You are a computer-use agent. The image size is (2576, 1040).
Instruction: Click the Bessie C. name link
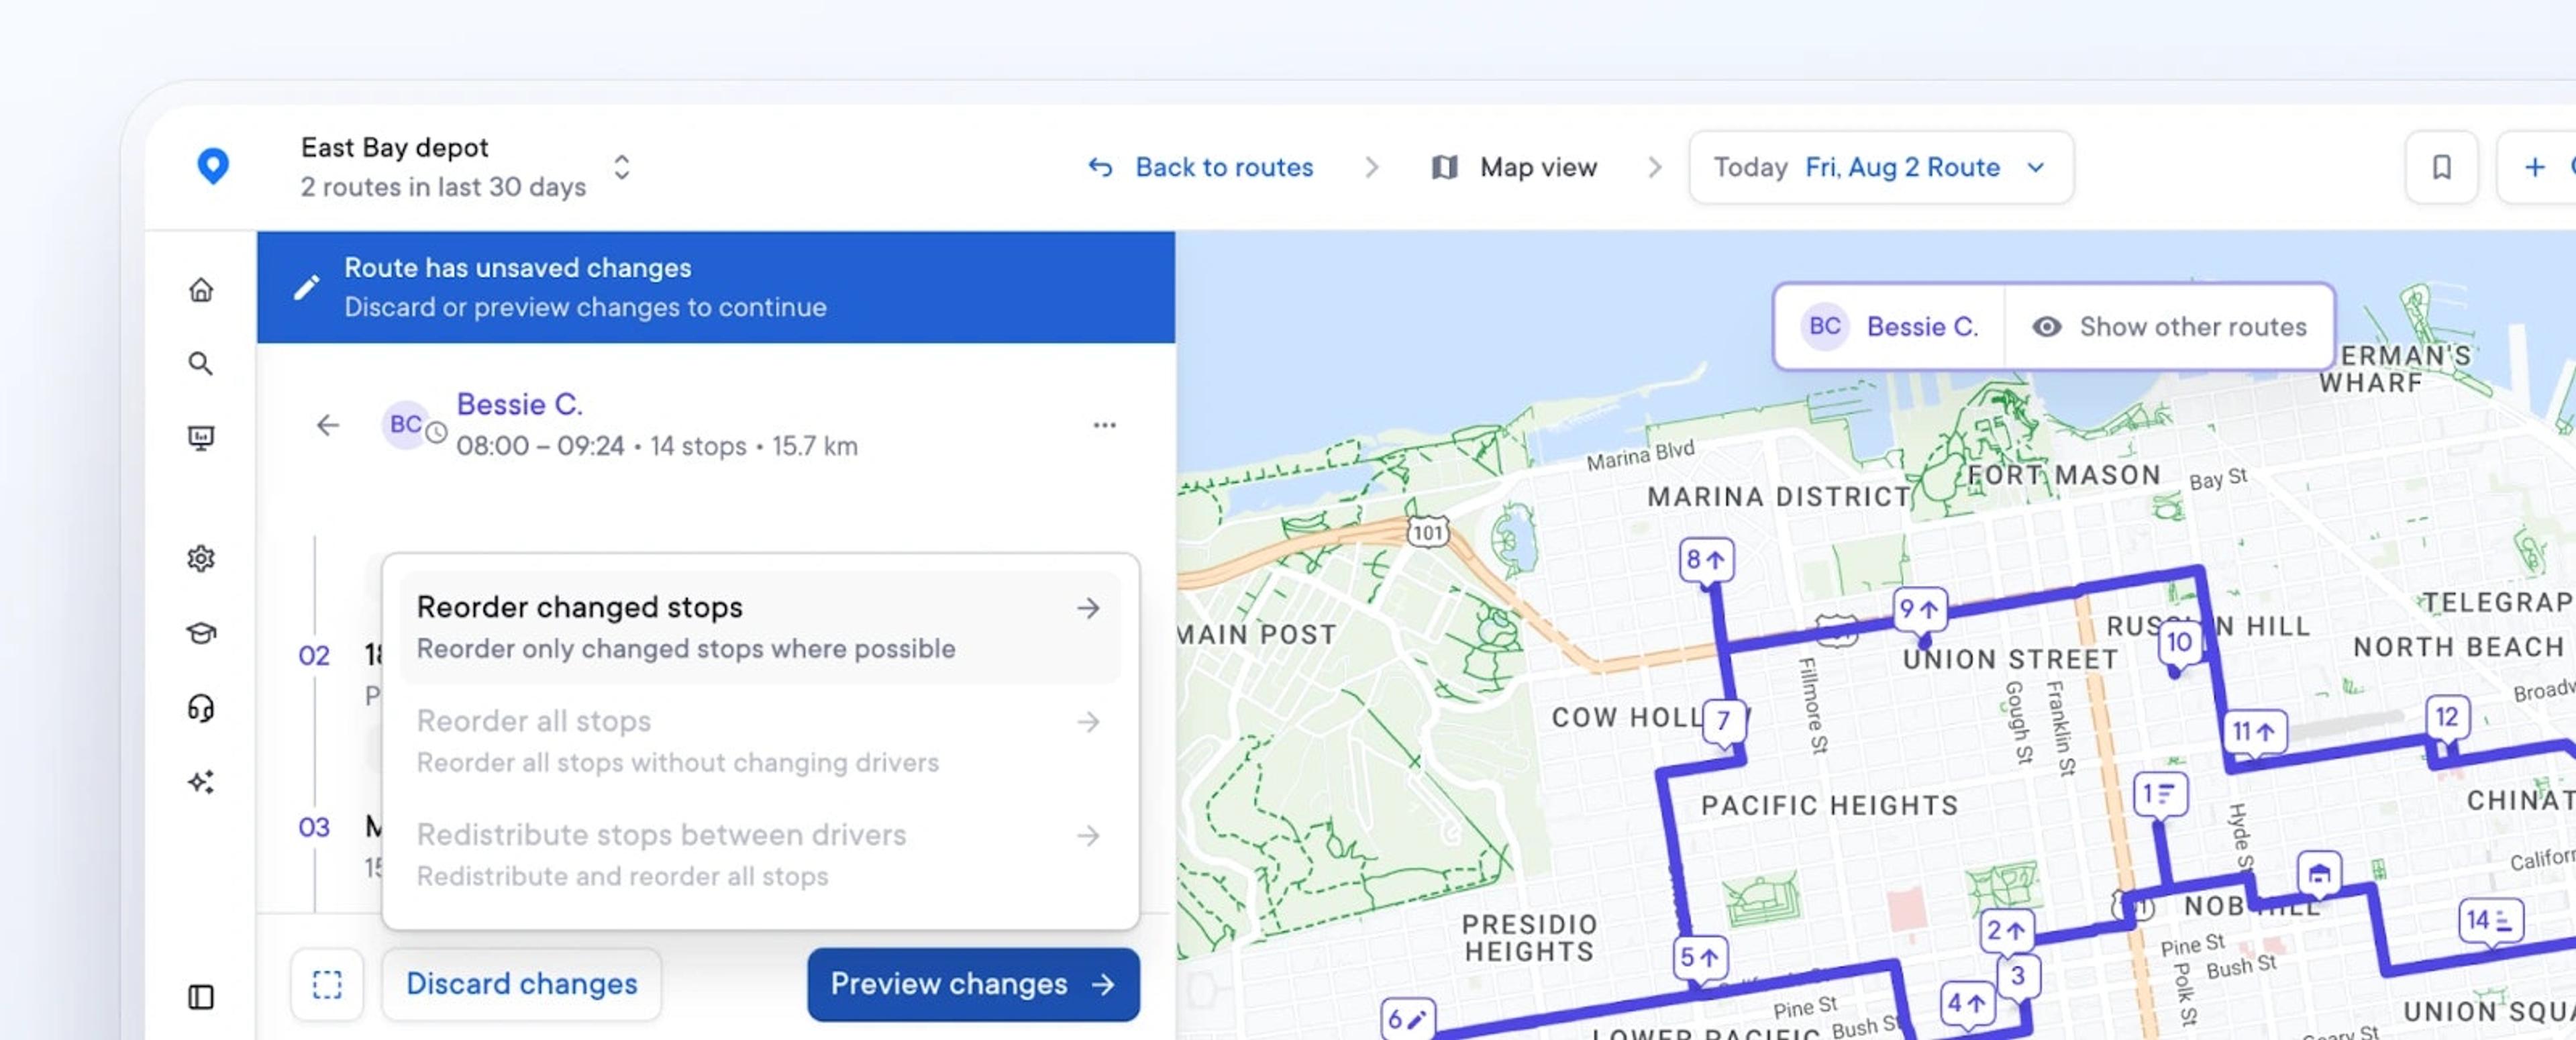click(x=519, y=404)
